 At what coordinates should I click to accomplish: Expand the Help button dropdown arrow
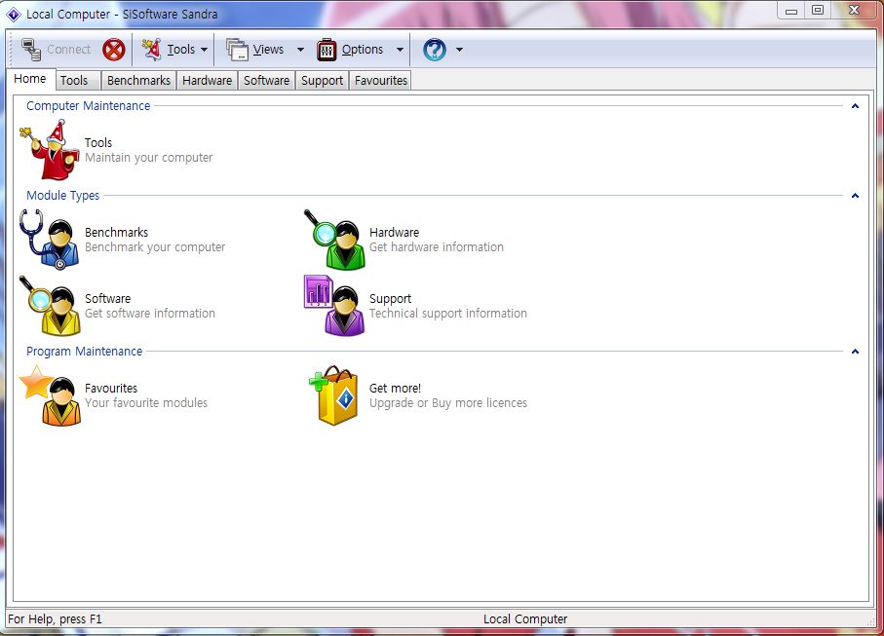(459, 50)
